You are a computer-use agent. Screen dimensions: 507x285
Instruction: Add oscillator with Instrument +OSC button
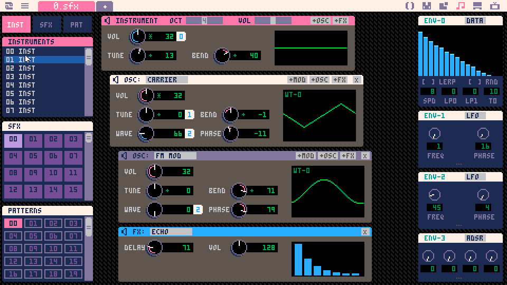(x=320, y=21)
